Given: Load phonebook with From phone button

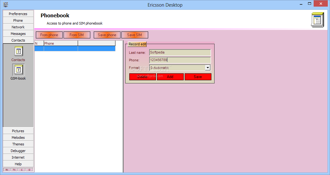Looking at the screenshot, I should coord(49,35).
